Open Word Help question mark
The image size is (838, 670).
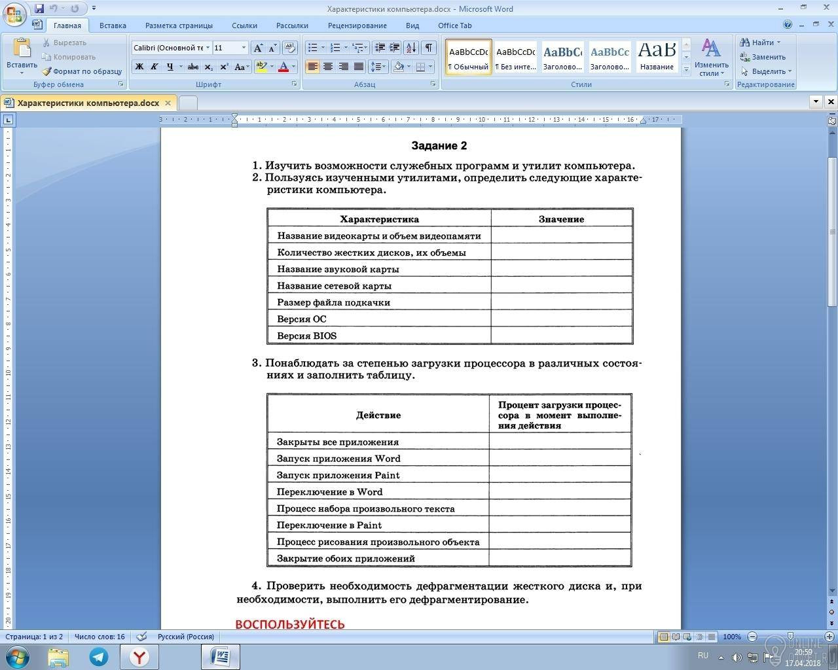[x=788, y=25]
